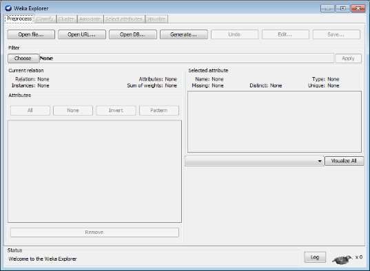The width and height of the screenshot is (370, 271).
Task: Open the Pattern selection button
Action: tap(159, 110)
